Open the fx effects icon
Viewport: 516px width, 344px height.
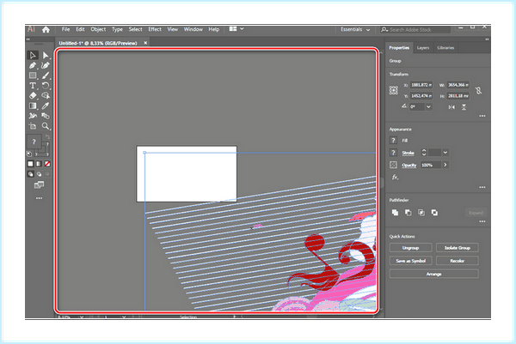pos(396,178)
